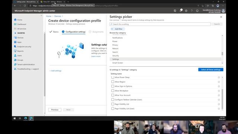Switch to the Configuration settings tab

(74, 32)
